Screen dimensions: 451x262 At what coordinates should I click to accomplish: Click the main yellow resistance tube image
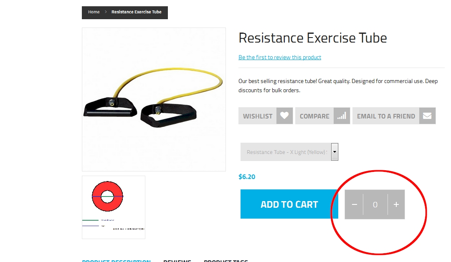tap(154, 99)
